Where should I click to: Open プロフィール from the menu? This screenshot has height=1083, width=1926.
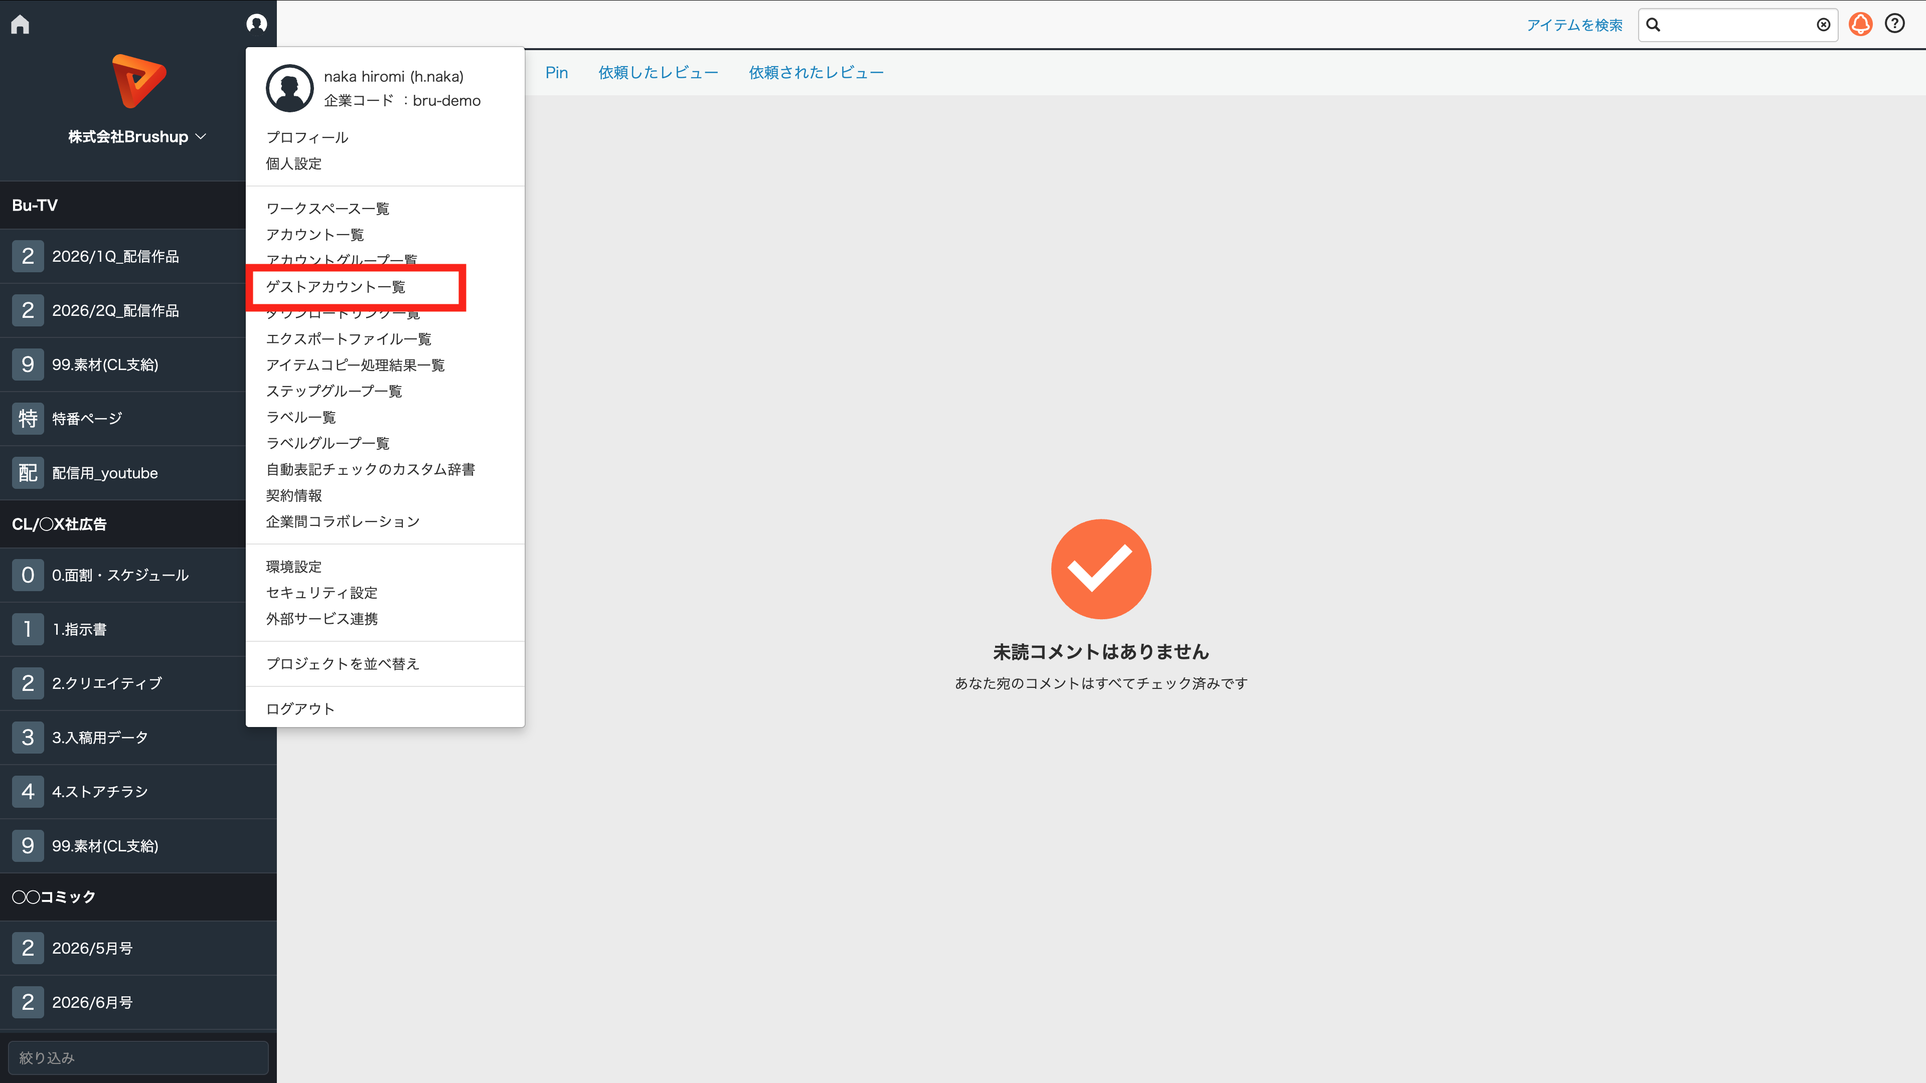point(307,137)
